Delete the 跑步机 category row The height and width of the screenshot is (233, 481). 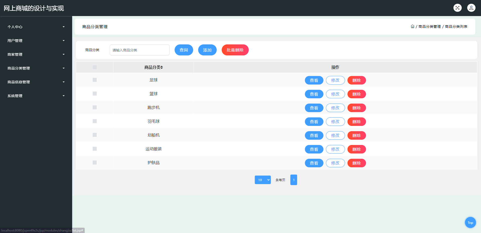click(x=357, y=108)
